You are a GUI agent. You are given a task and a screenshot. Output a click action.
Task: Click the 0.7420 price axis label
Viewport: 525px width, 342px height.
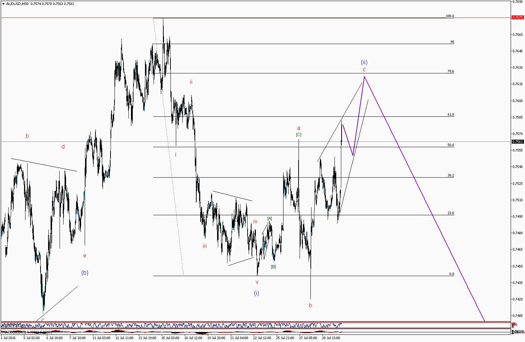coord(518,299)
